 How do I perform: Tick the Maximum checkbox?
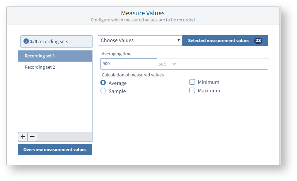[192, 91]
